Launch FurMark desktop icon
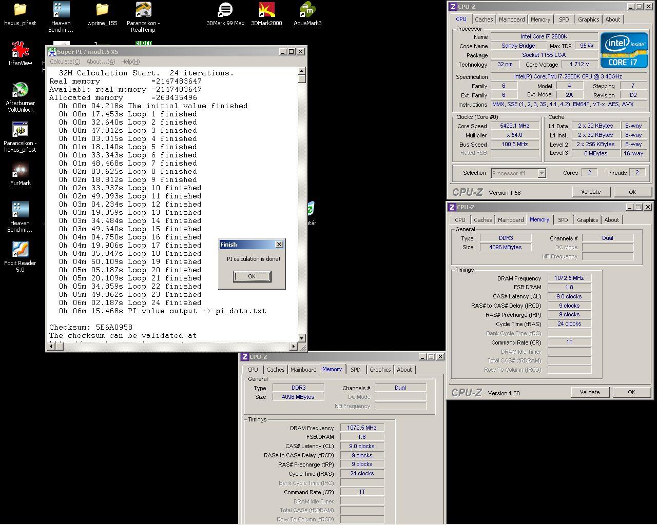657x525 pixels. pyautogui.click(x=20, y=174)
